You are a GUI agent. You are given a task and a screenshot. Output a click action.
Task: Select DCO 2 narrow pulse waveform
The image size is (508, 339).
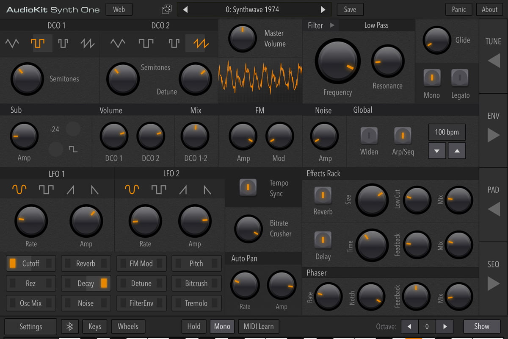coord(174,43)
